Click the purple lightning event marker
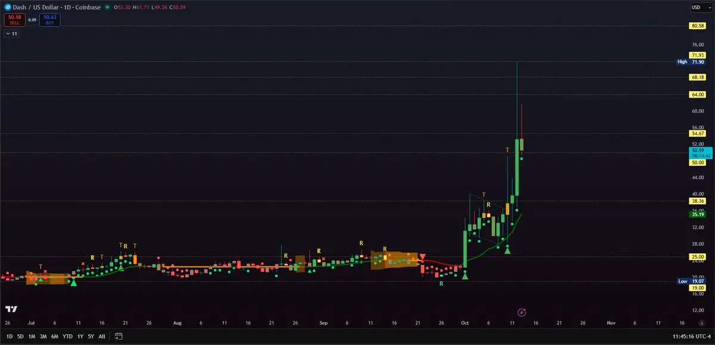This screenshot has height=345, width=715. pos(521,312)
